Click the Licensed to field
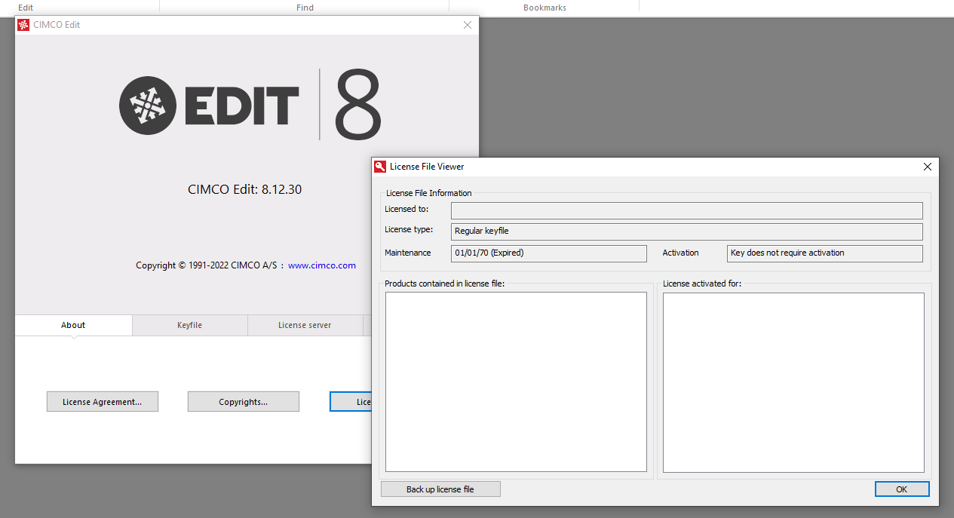The height and width of the screenshot is (518, 954). 687,210
